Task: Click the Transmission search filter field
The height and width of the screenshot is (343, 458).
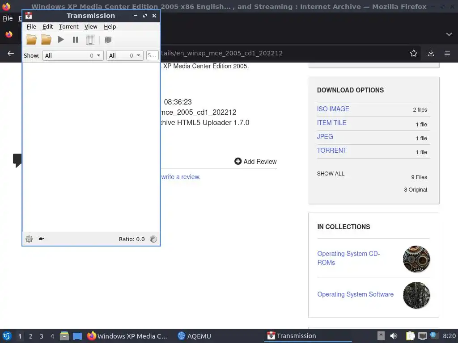Action: pyautogui.click(x=152, y=55)
